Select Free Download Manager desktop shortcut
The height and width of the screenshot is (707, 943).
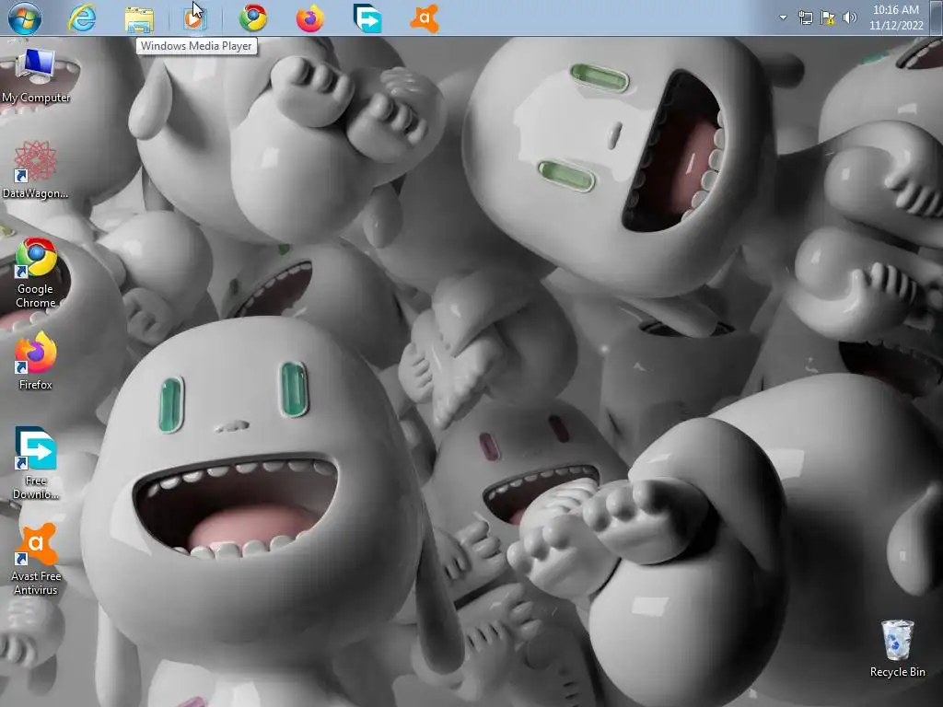coord(36,463)
